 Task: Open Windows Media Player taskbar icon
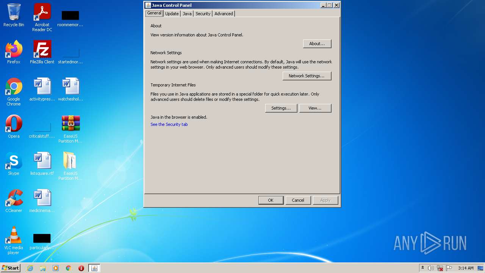coord(56,268)
